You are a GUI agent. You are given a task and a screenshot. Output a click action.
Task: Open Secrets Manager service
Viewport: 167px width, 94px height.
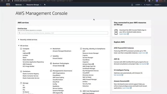click(88, 57)
